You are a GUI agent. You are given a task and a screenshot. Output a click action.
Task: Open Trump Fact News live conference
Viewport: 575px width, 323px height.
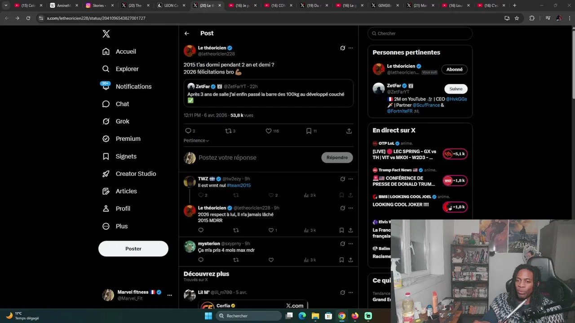click(x=420, y=178)
